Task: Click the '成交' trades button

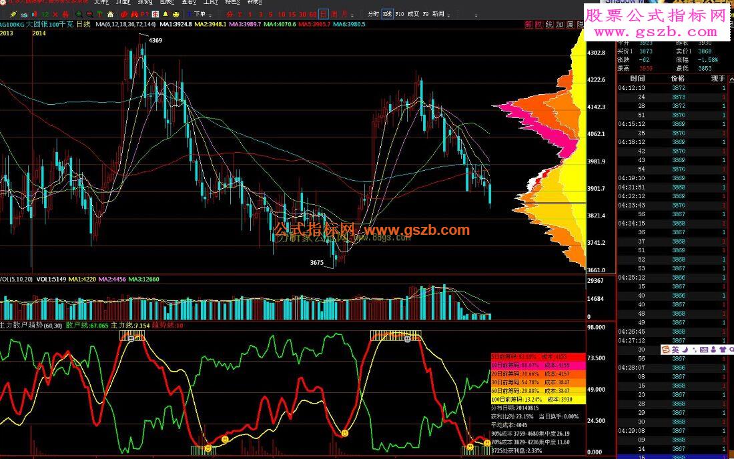Action: (413, 14)
